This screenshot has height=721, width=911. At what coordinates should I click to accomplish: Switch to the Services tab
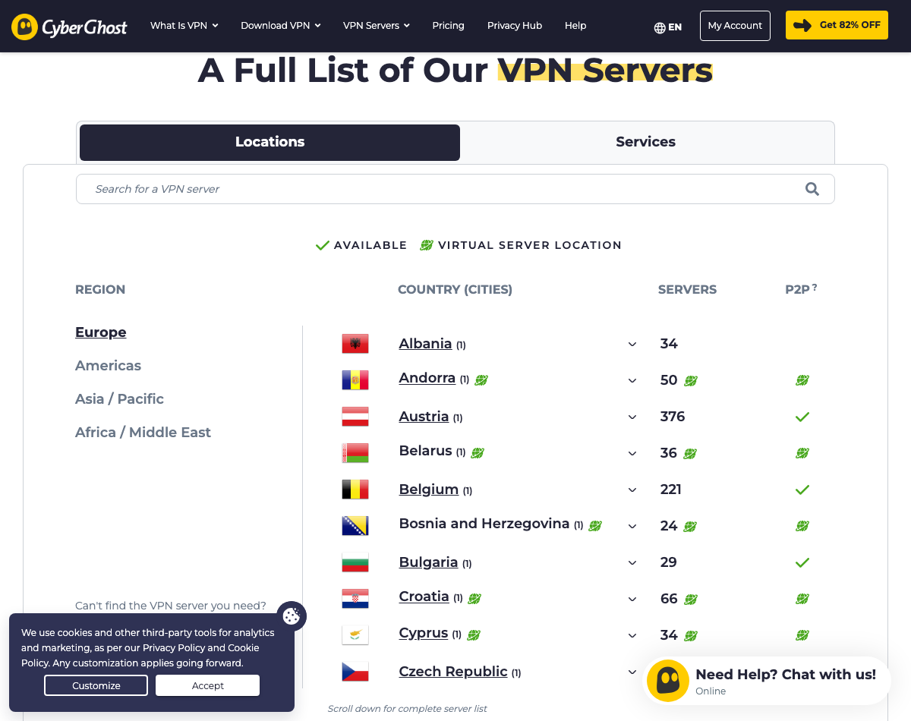(x=645, y=142)
